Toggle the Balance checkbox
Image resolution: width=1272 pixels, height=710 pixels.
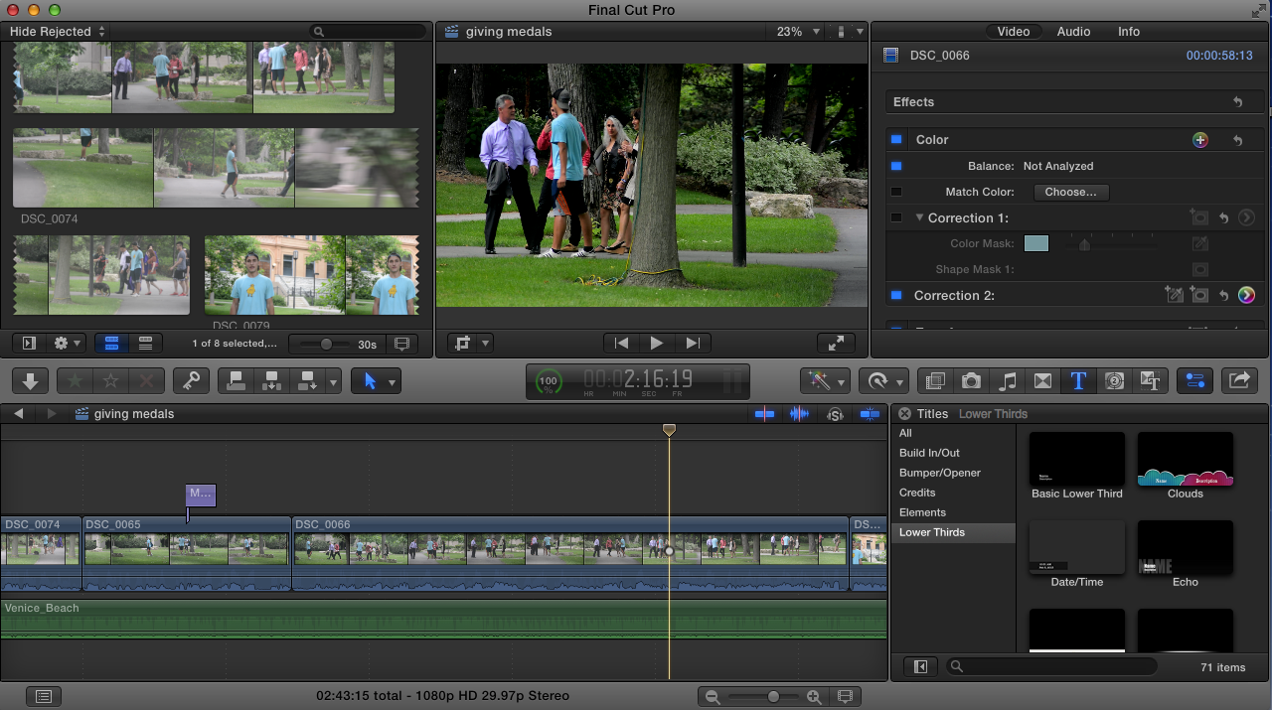[x=896, y=166]
